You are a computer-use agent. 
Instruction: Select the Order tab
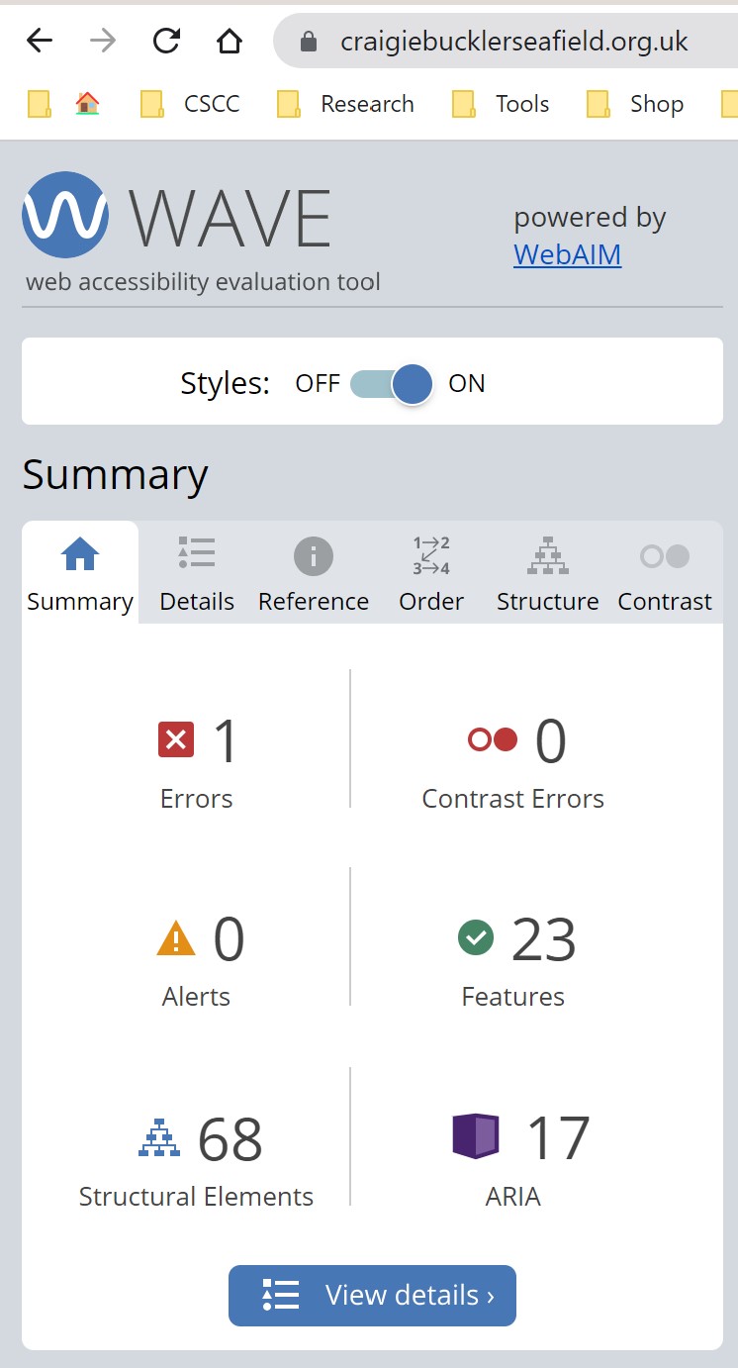431,573
